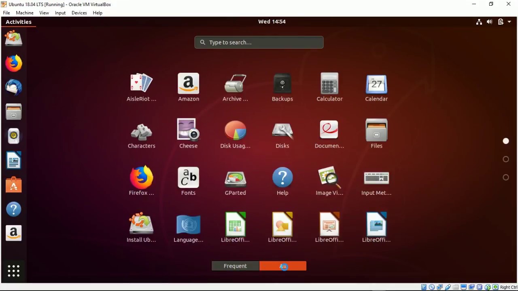Launch the Cheese webcam app
Viewport: 518px width, 291px height.
point(188,134)
